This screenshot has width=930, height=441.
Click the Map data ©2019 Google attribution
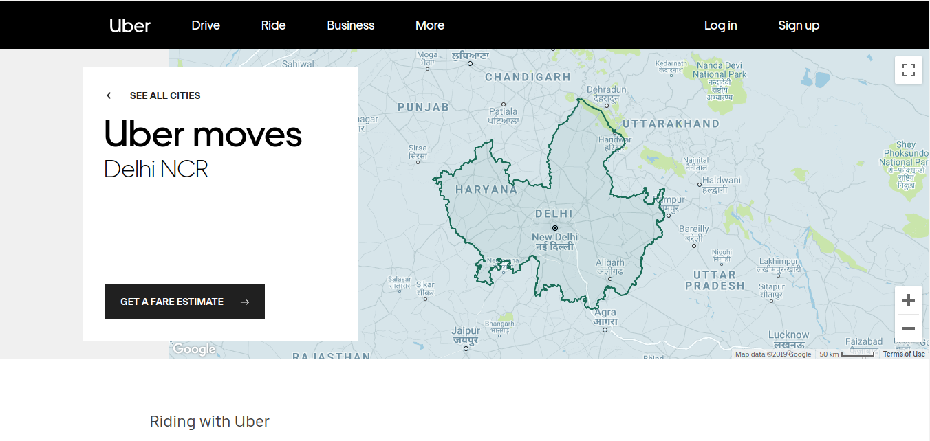tap(773, 354)
